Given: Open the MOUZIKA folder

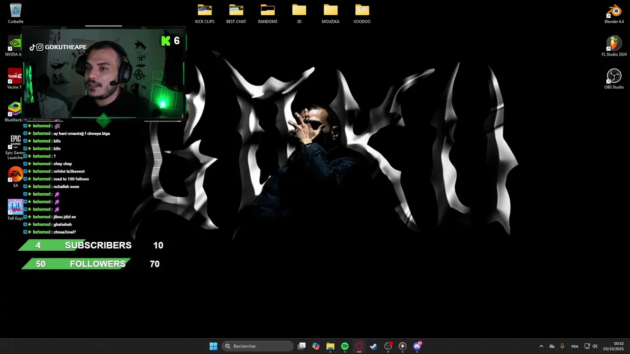Looking at the screenshot, I should pos(331,13).
